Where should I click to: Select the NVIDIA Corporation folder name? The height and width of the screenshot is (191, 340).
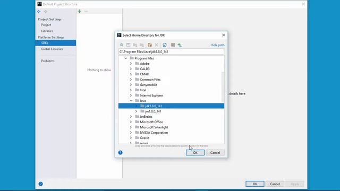[x=154, y=133]
